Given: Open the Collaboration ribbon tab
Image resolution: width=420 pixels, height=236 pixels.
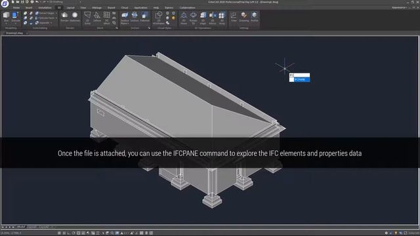Looking at the screenshot, I should pyautogui.click(x=188, y=8).
